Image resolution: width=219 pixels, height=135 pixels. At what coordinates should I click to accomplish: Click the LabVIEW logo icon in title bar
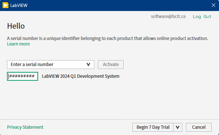tap(6, 5)
